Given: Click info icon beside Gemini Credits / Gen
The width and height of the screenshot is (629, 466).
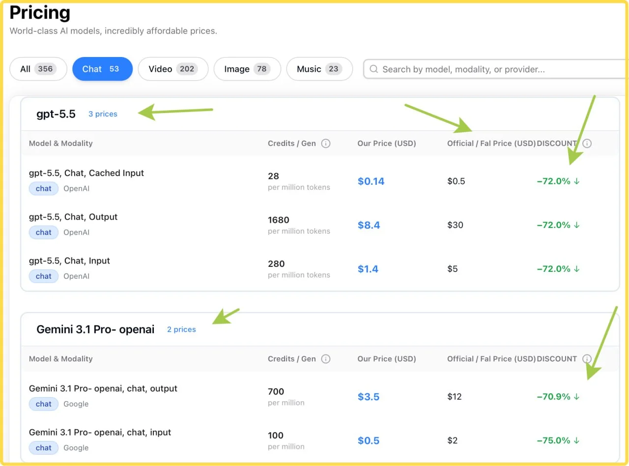Looking at the screenshot, I should (325, 359).
